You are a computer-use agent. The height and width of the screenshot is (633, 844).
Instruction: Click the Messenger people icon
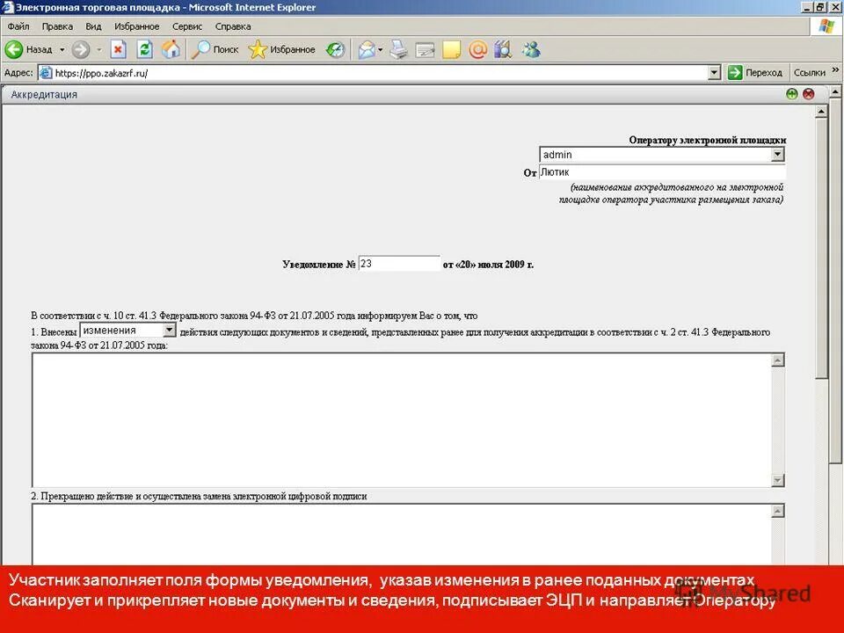point(531,49)
